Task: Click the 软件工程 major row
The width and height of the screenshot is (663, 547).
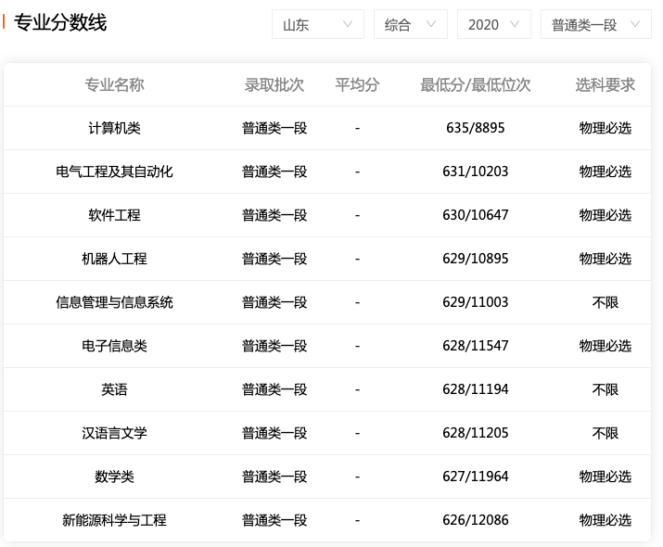Action: pyautogui.click(x=114, y=215)
